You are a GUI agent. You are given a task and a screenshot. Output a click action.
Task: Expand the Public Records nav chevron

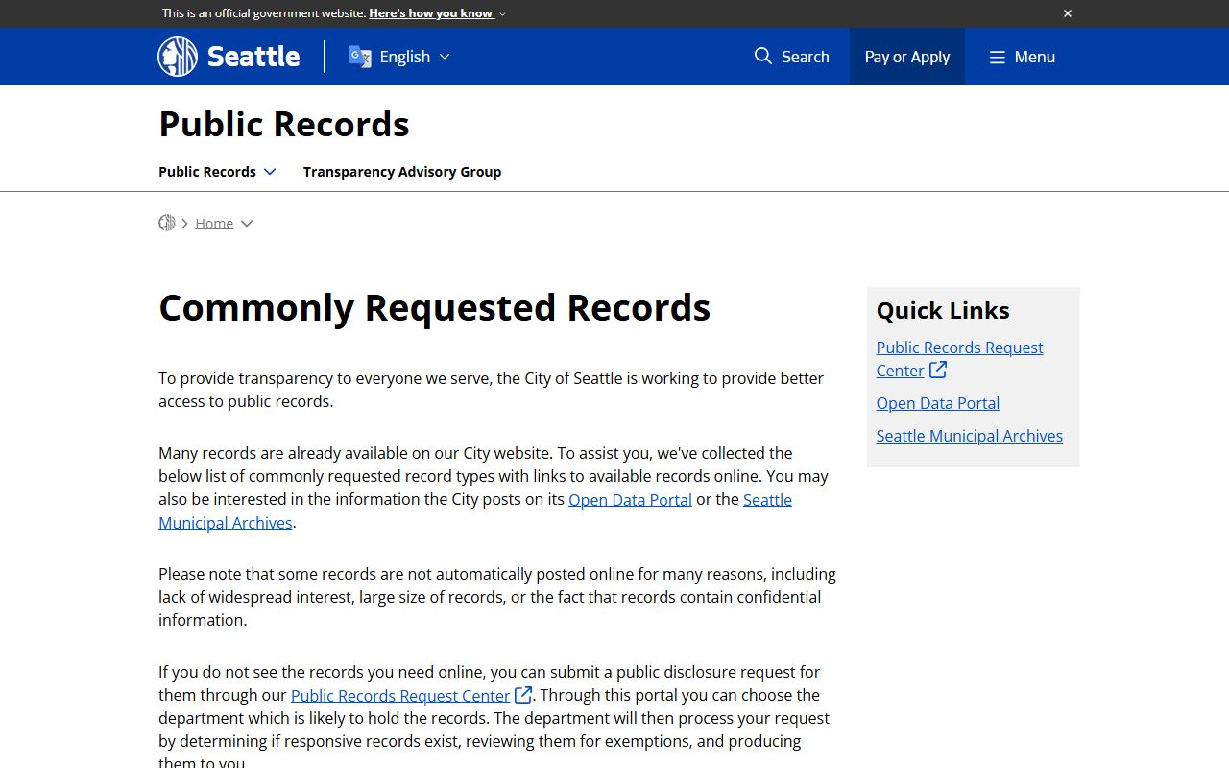coord(270,172)
